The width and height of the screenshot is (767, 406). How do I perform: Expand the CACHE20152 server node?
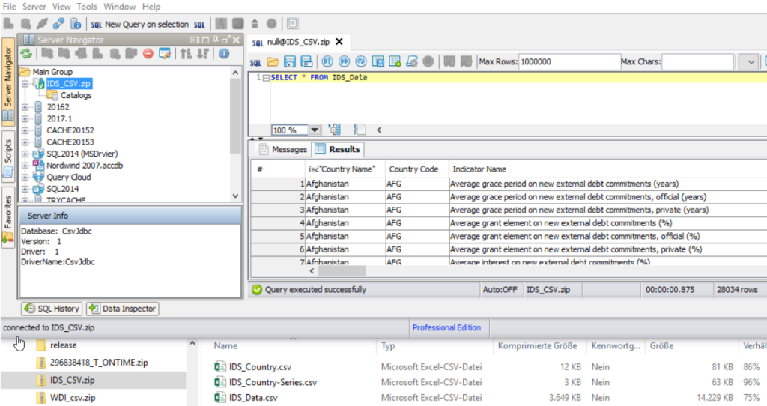point(25,130)
